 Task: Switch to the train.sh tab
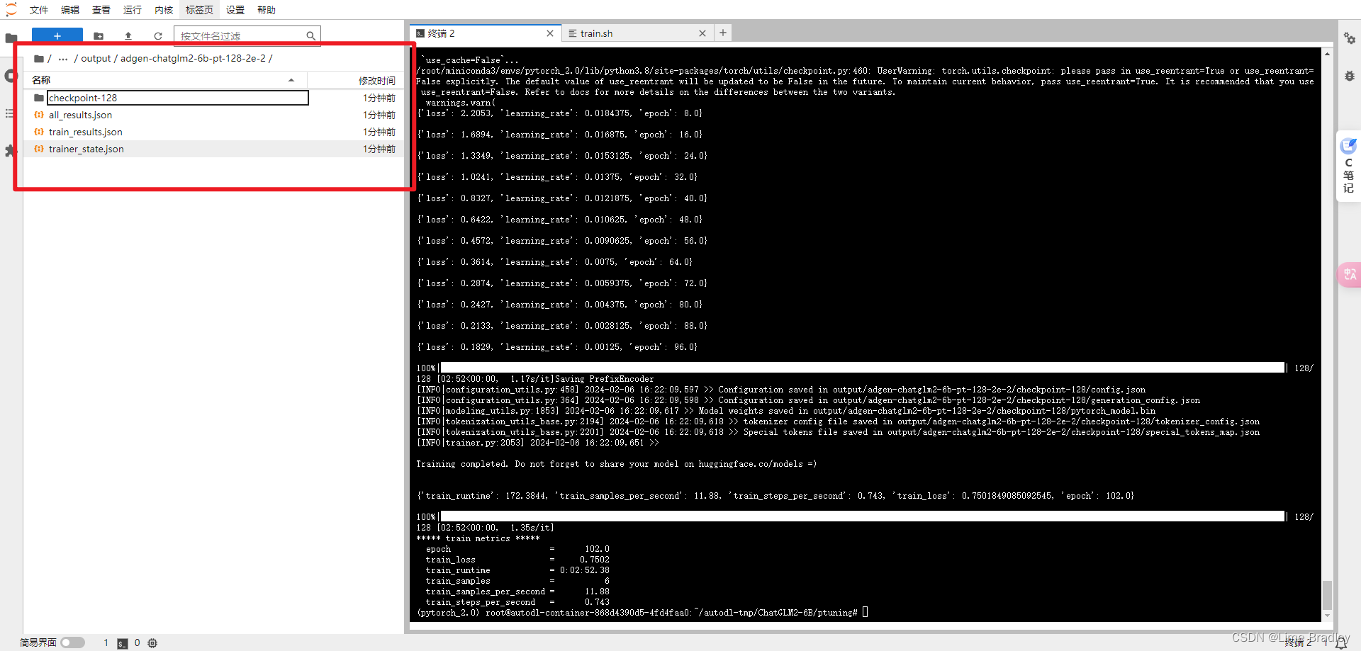tap(637, 33)
